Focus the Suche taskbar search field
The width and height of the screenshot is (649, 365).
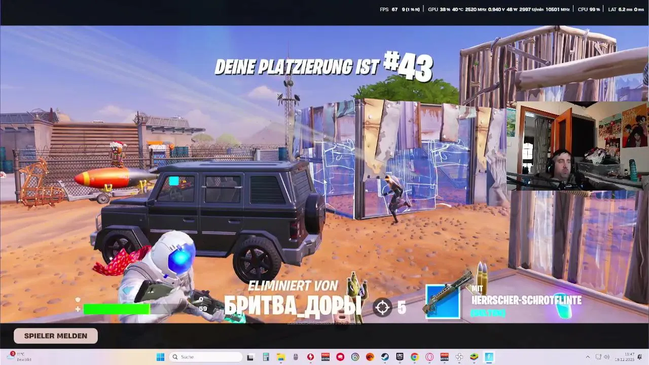tap(205, 357)
